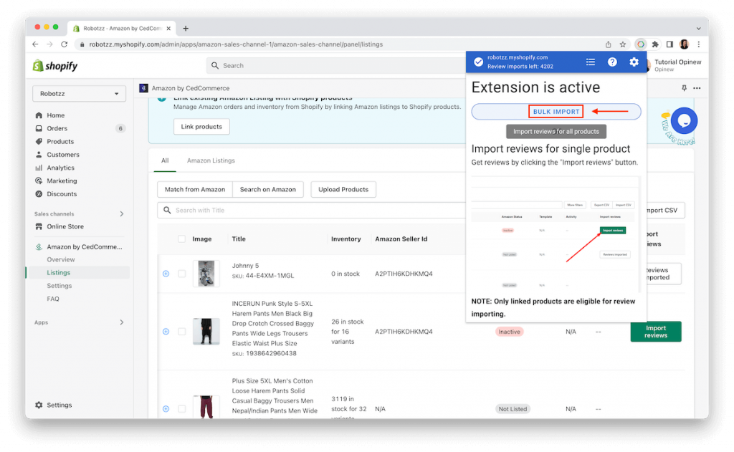Expand the Sales channels section chevron
The height and width of the screenshot is (452, 734).
[x=122, y=214]
